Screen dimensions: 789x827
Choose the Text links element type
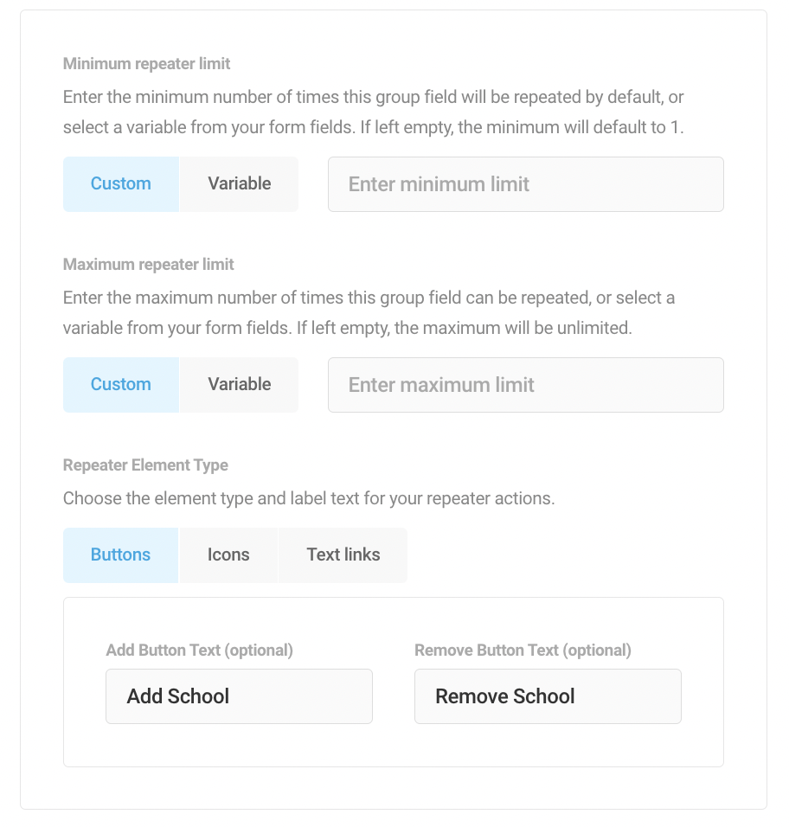coord(343,555)
